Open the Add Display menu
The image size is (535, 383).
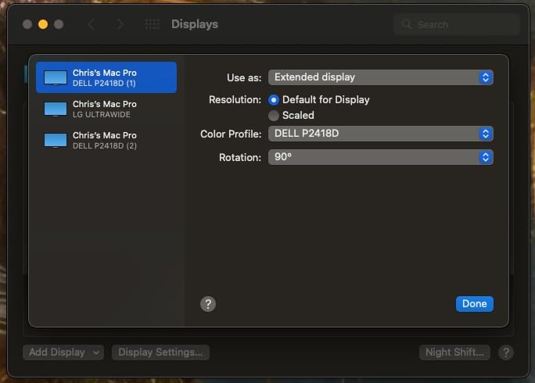[63, 353]
